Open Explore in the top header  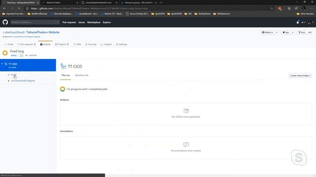107,22
